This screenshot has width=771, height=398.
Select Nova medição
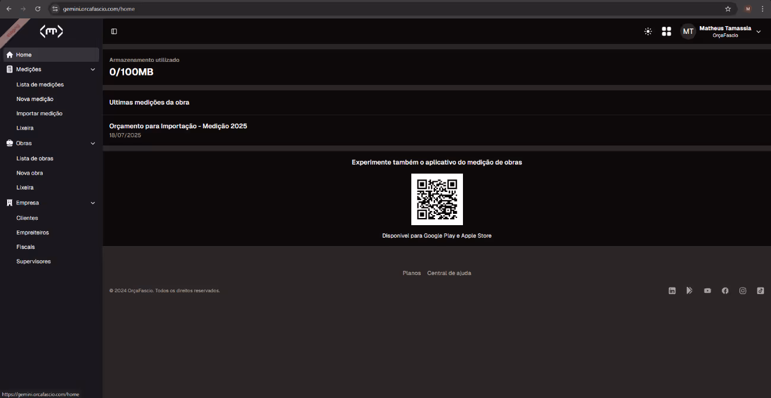pos(35,99)
